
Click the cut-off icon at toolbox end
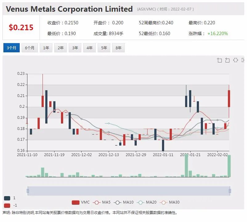(x=243, y=60)
